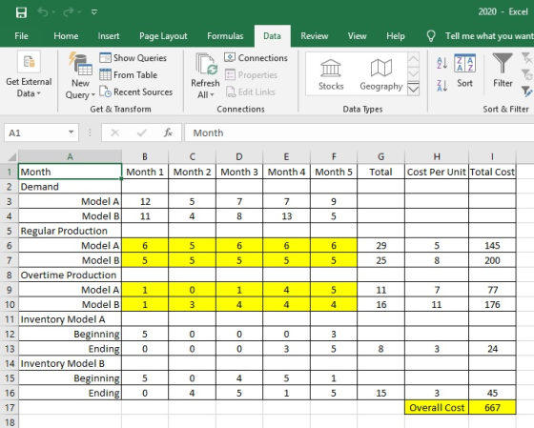534x428 pixels.
Task: Click From Table in Get & Transform
Action: (129, 75)
